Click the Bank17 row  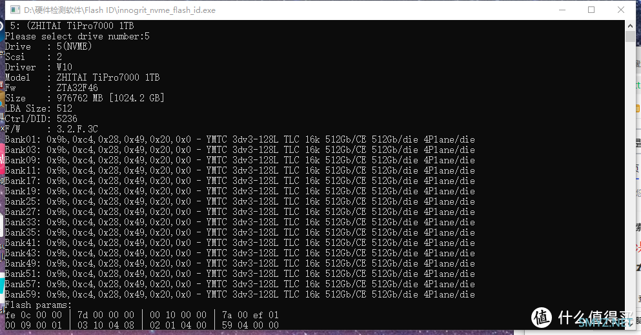point(240,181)
